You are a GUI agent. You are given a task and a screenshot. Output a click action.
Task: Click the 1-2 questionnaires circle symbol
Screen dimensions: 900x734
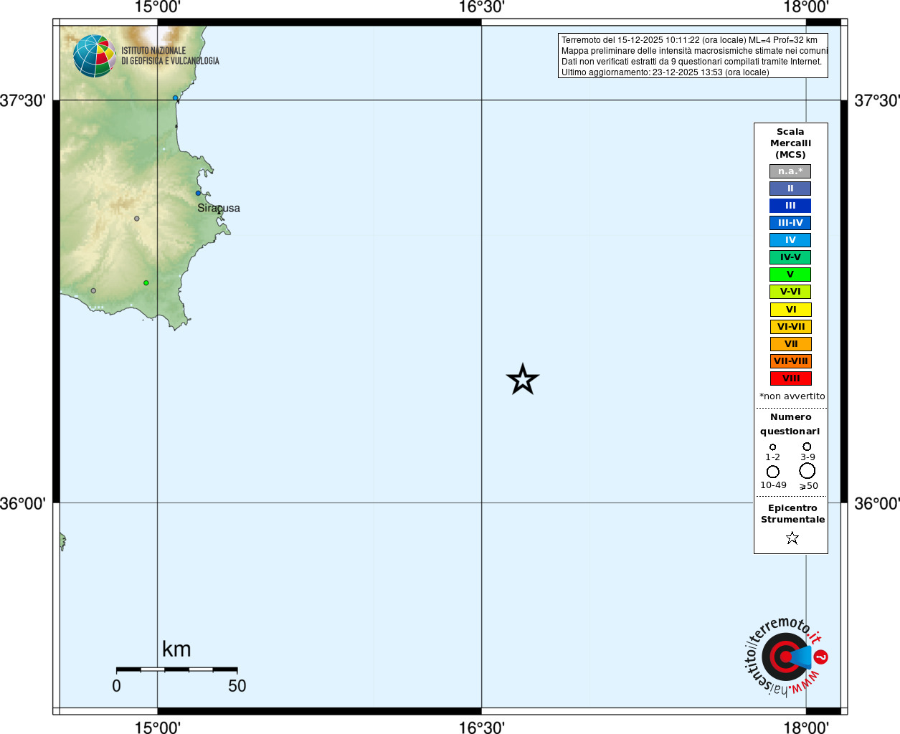point(772,447)
